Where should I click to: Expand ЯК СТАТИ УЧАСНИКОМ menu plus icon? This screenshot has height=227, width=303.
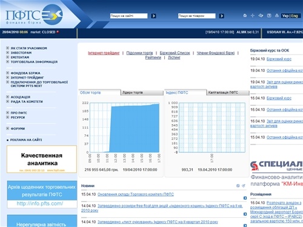(x=7, y=48)
